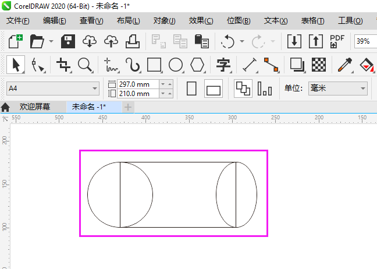Select the Ellipse tool
This screenshot has height=269, width=377.
point(176,65)
